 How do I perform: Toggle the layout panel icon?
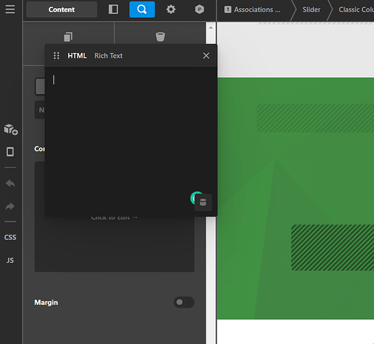(x=113, y=10)
